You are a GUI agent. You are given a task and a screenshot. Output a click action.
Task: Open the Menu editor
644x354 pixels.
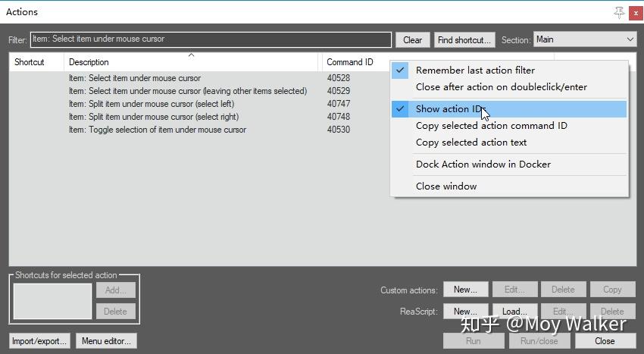[108, 341]
